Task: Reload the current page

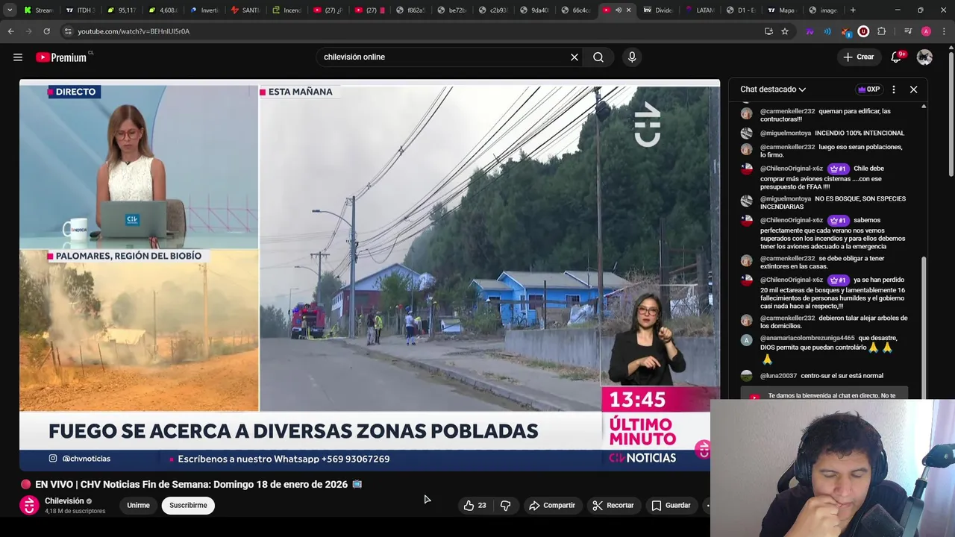Action: [46, 31]
